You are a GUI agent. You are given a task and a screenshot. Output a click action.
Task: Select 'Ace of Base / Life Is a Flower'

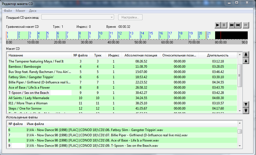[x=122, y=88]
